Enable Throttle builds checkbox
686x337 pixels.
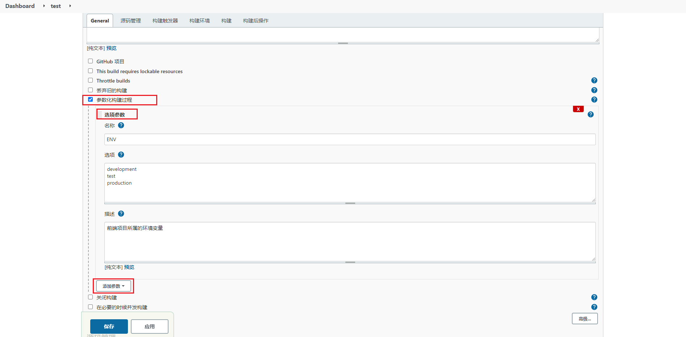[x=91, y=80]
